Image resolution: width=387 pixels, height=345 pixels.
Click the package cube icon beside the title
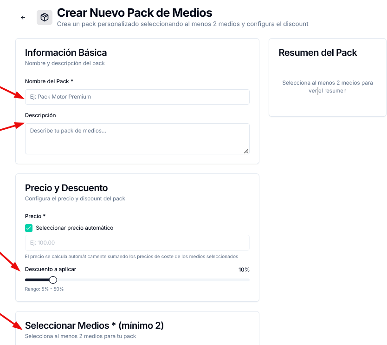(x=44, y=17)
